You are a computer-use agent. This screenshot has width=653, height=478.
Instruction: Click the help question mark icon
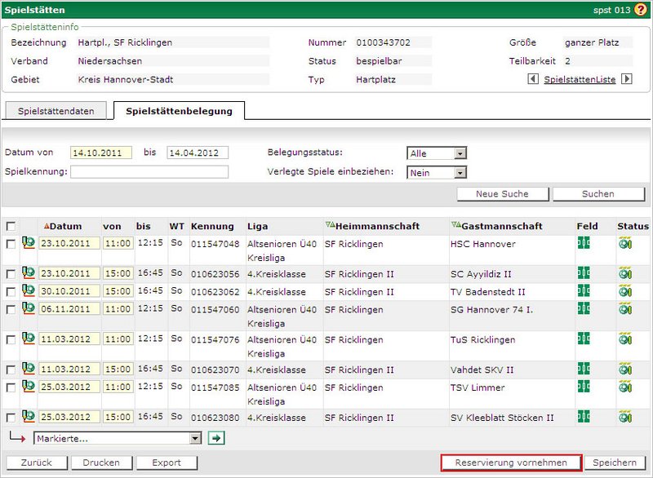click(640, 10)
